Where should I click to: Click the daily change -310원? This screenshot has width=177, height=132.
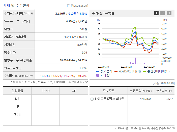[x=72, y=14]
